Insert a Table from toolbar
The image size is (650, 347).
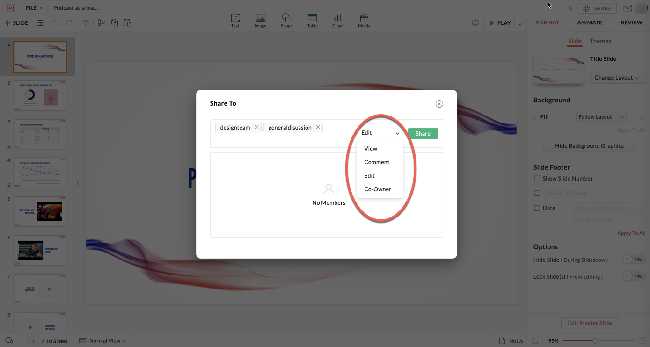(x=312, y=21)
